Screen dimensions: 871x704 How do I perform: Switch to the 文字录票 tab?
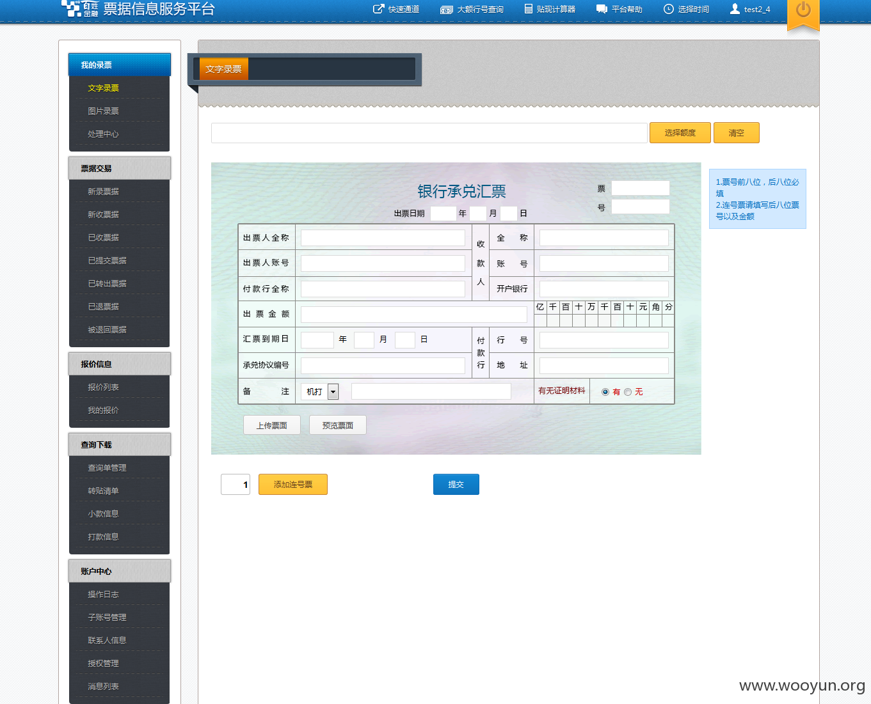click(x=223, y=69)
